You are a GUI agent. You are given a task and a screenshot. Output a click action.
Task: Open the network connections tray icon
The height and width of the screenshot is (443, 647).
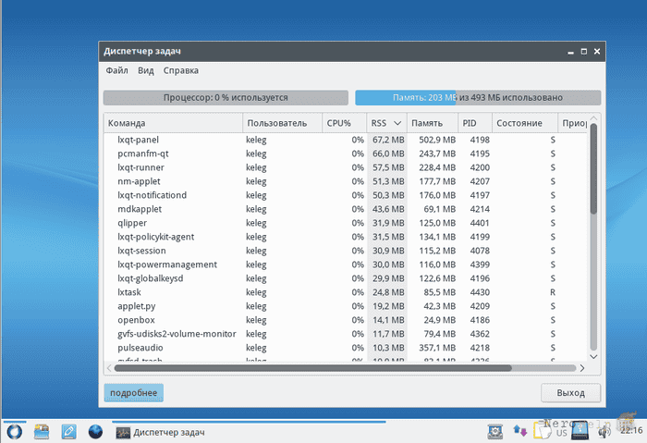tap(519, 432)
